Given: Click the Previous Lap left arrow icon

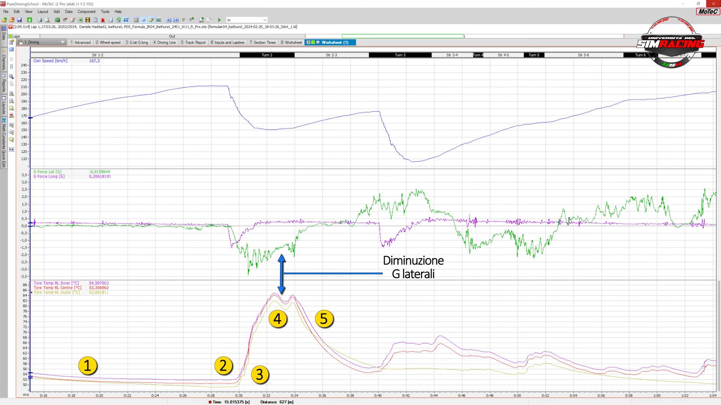Looking at the screenshot, I should [x=169, y=20].
